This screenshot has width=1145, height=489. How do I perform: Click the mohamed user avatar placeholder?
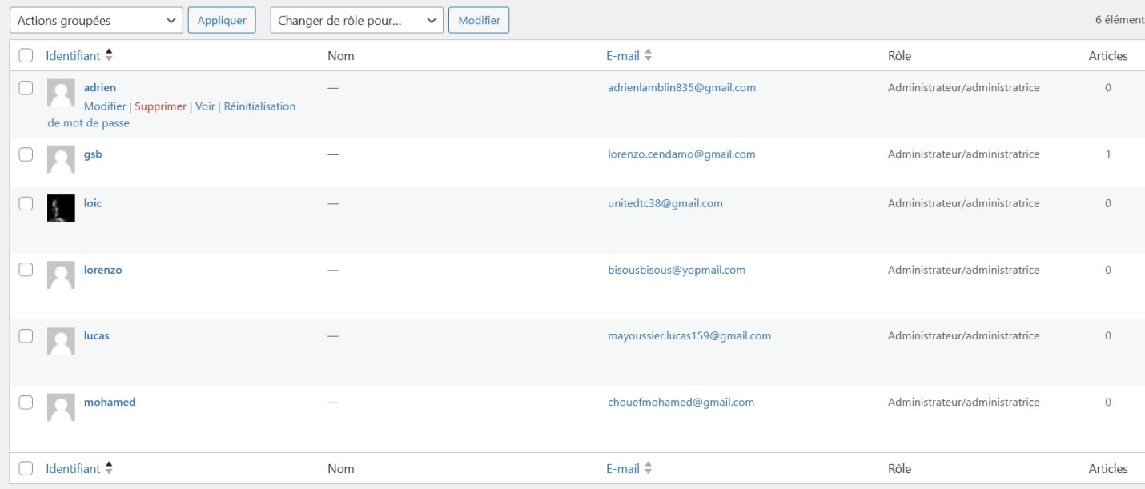(x=61, y=407)
